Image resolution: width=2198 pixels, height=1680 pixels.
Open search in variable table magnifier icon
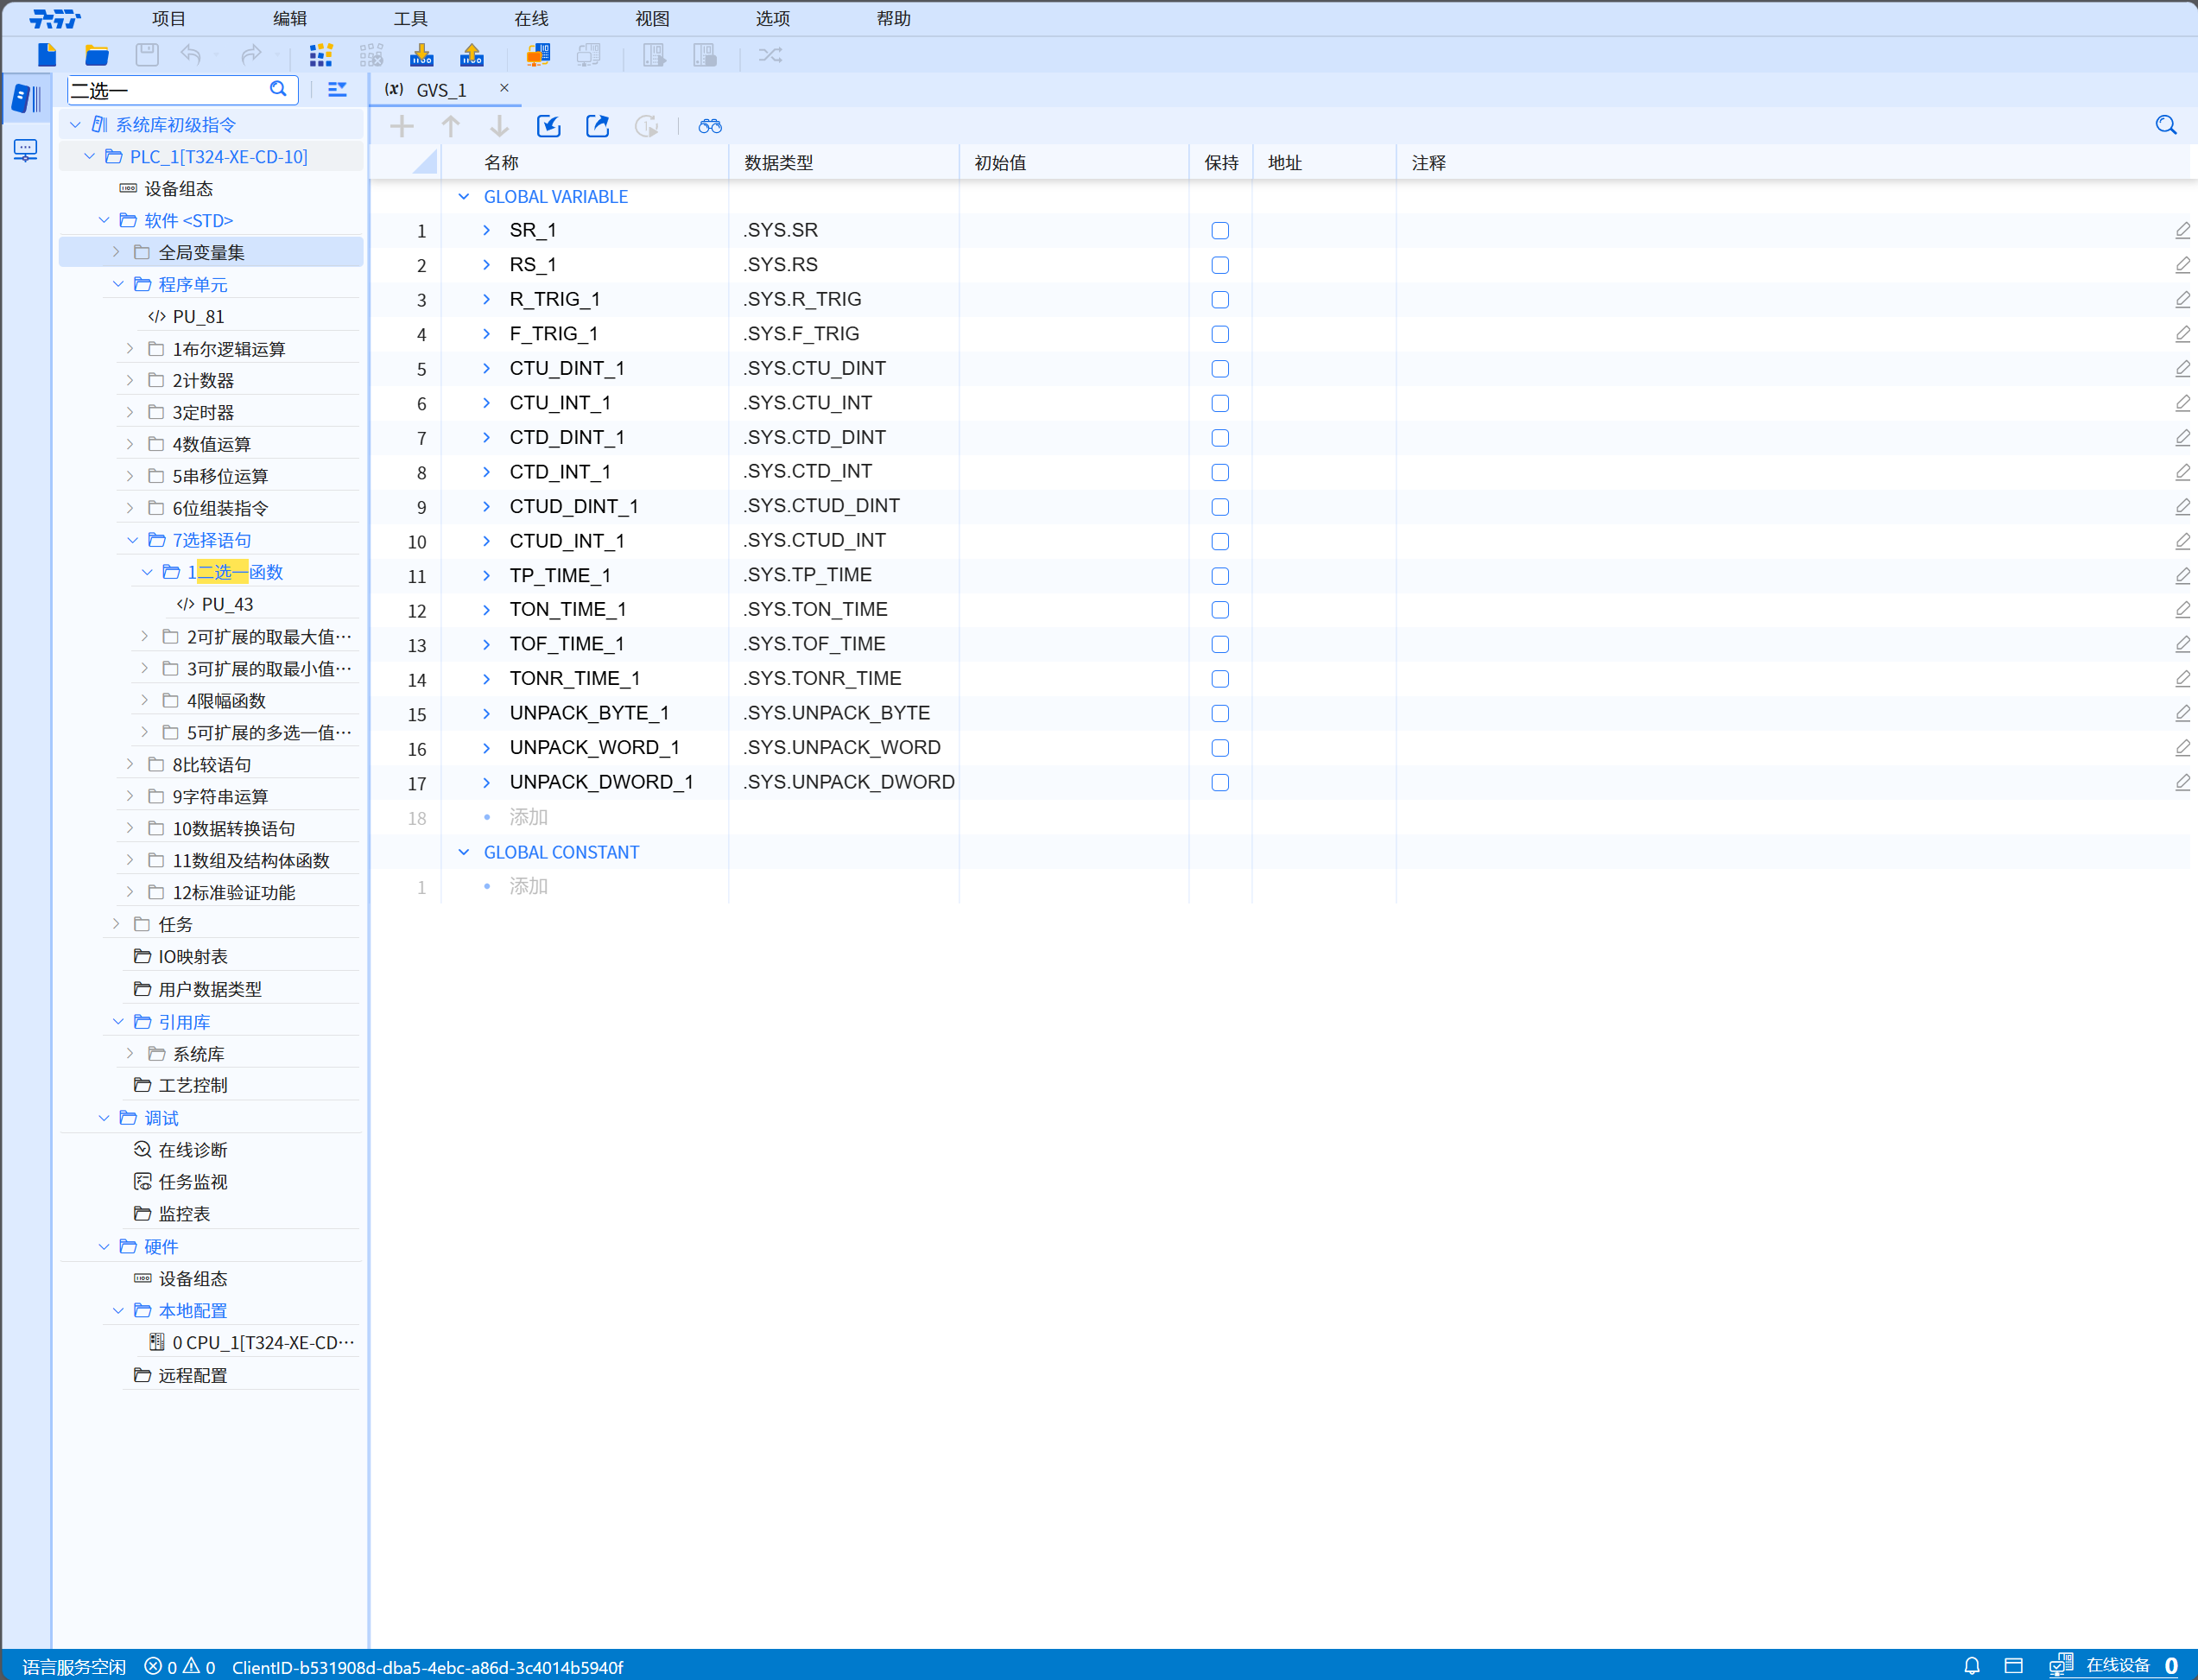click(2165, 125)
